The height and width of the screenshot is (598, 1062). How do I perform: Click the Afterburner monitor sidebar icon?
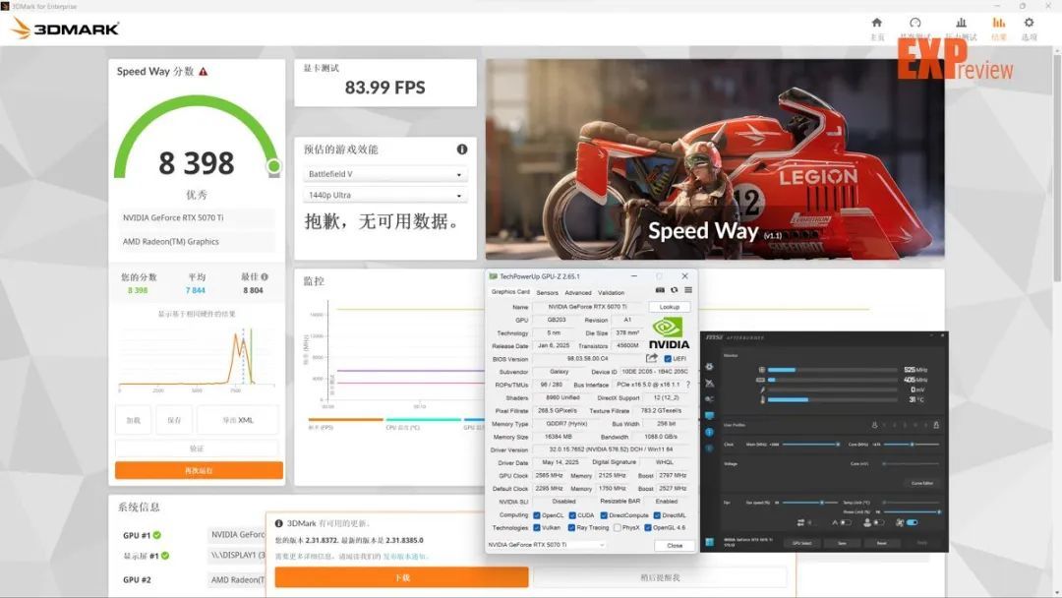(x=709, y=416)
